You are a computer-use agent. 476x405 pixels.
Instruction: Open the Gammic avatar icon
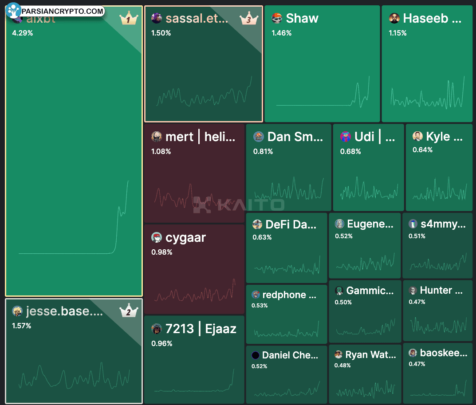click(x=339, y=291)
